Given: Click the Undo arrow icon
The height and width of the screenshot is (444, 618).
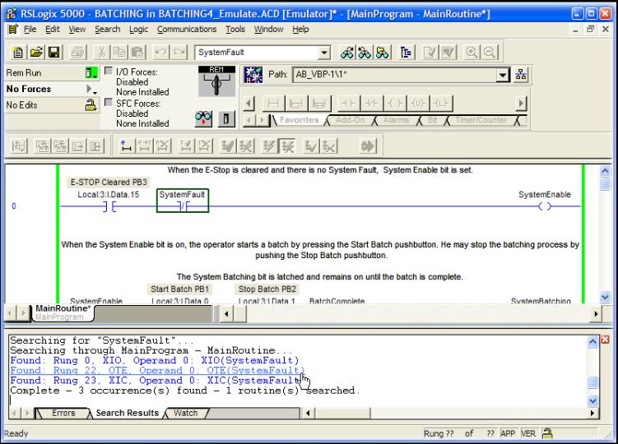Looking at the screenshot, I should [160, 52].
